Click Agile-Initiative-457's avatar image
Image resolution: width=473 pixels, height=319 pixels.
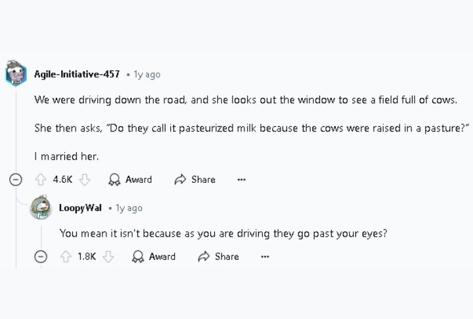[16, 73]
